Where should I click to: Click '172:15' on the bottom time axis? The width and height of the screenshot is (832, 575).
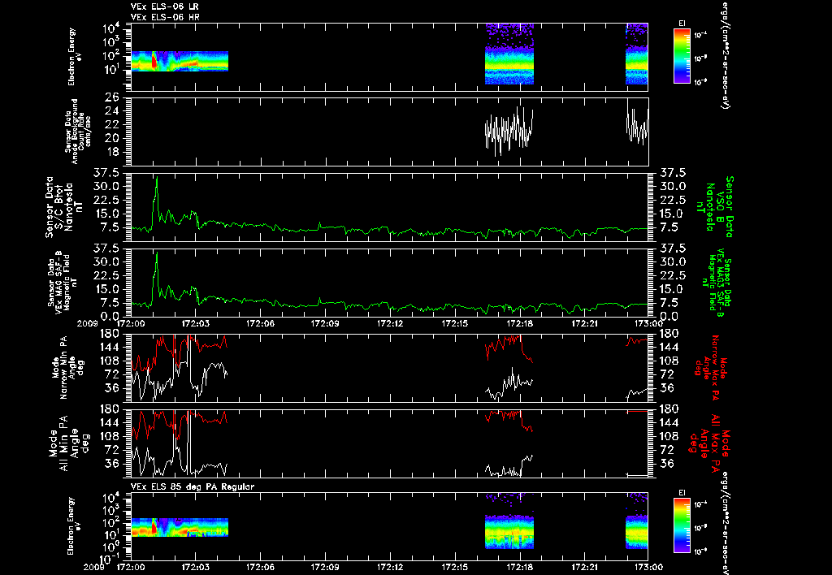(455, 567)
